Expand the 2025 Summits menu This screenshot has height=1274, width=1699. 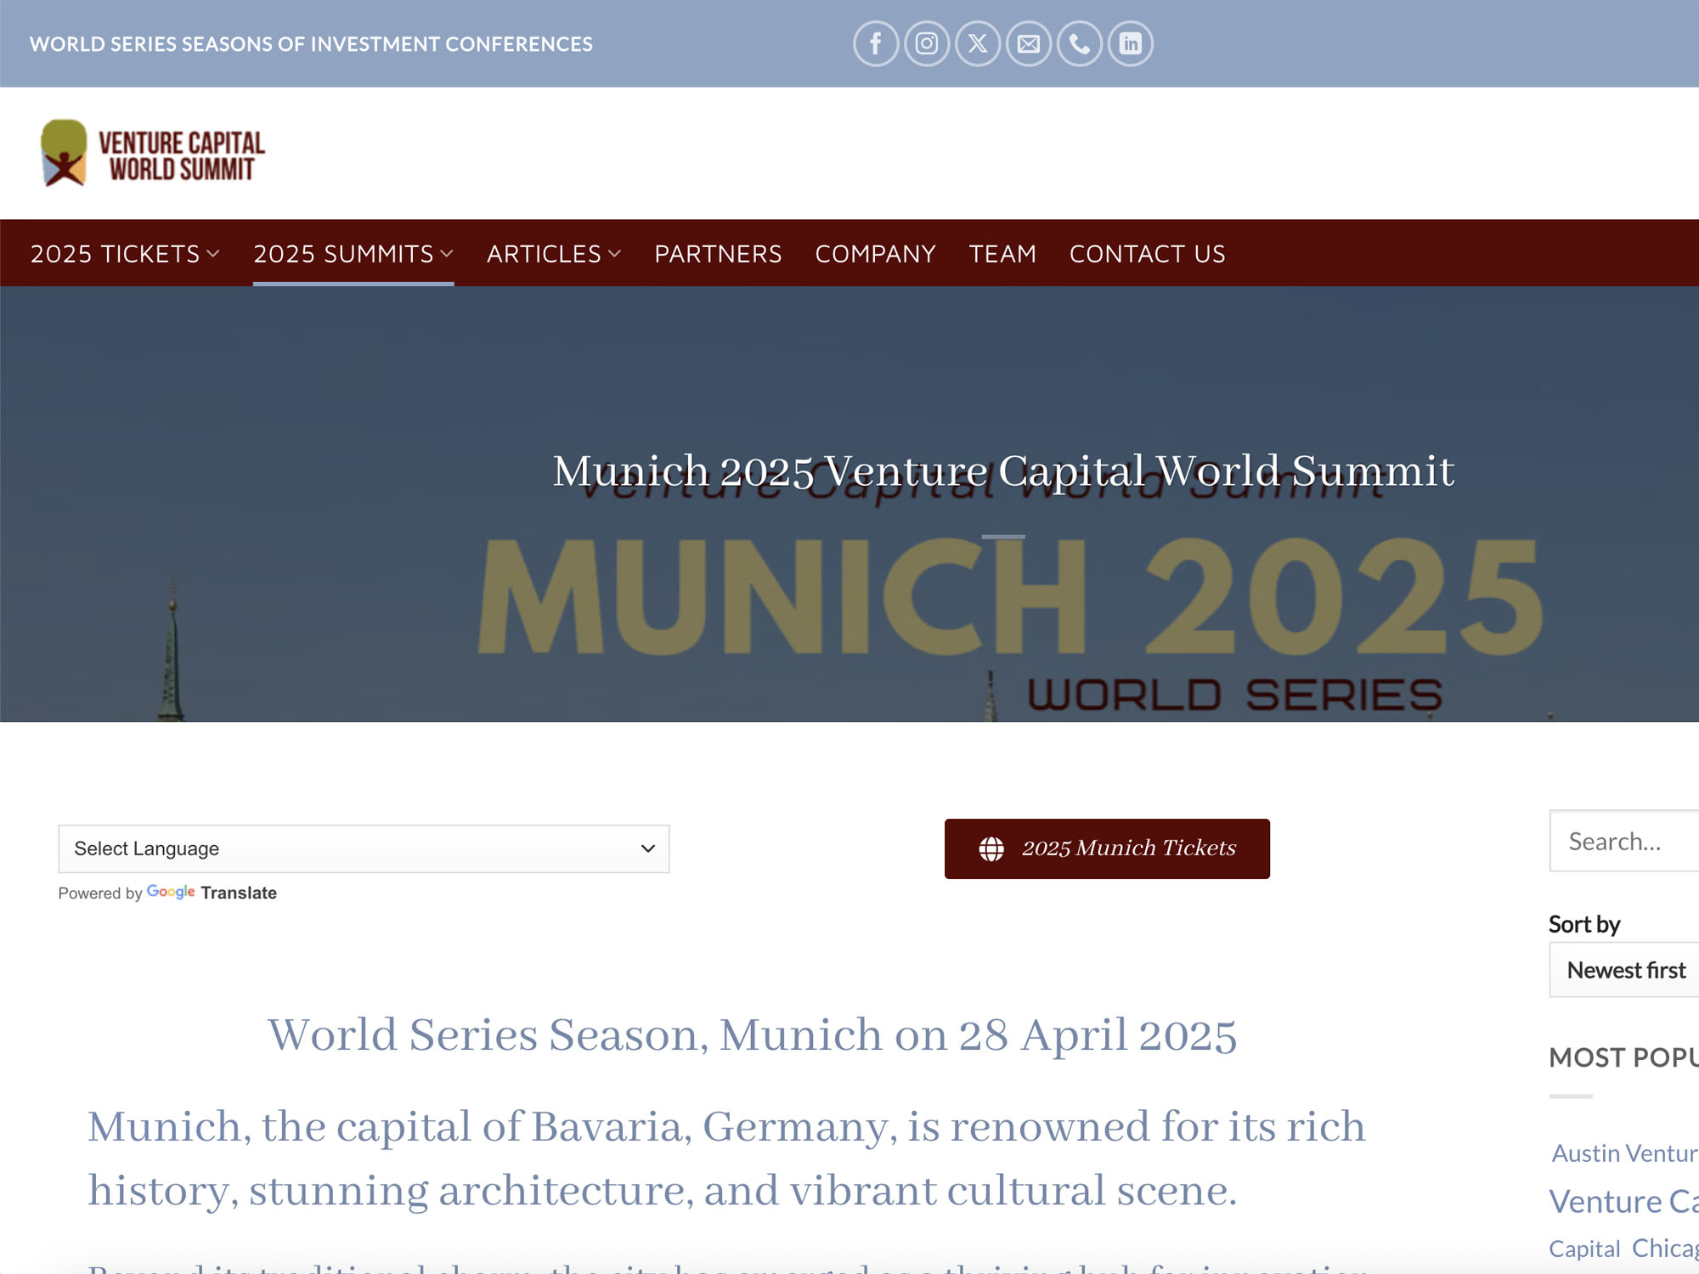point(353,254)
